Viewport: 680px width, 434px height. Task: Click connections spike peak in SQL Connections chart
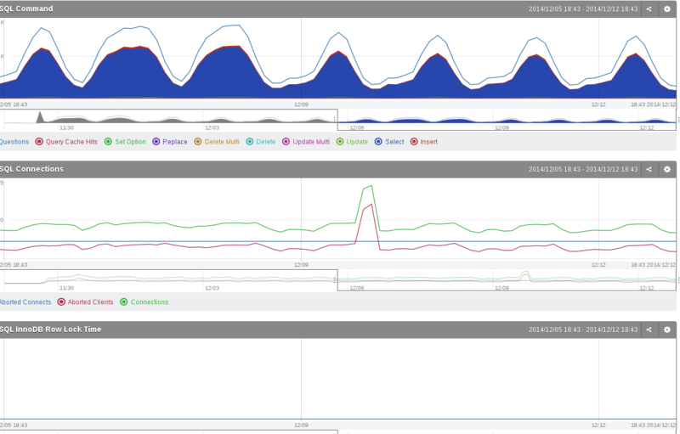[x=371, y=186]
